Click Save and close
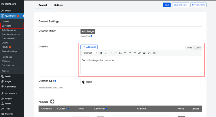Viewport: 216px width, 117px height. tap(181, 5)
